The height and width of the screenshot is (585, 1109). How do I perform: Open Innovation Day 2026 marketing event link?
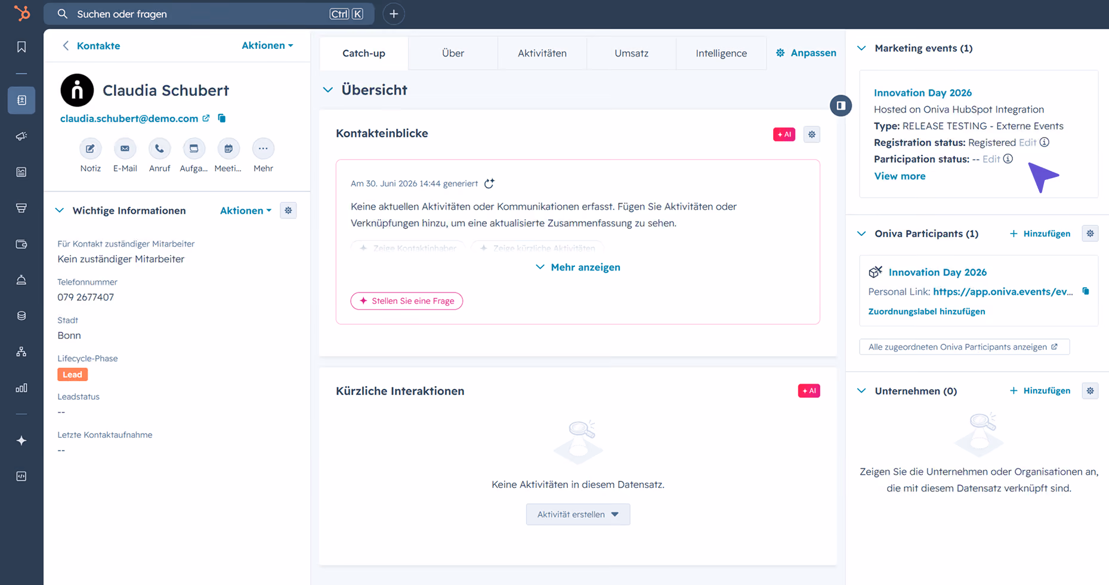tap(923, 92)
